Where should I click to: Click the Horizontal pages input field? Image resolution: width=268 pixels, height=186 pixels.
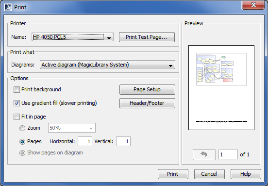85,141
